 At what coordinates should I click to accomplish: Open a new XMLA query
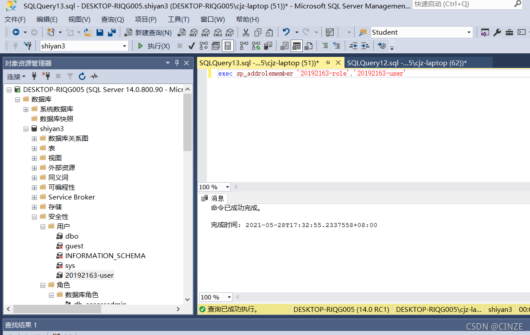(x=218, y=32)
